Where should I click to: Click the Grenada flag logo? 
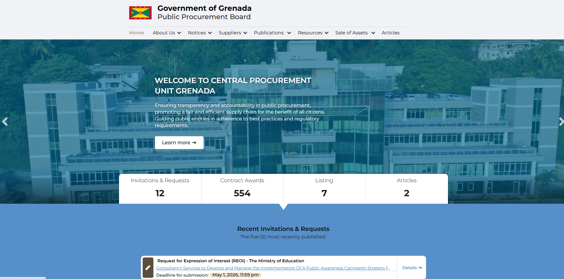click(140, 13)
